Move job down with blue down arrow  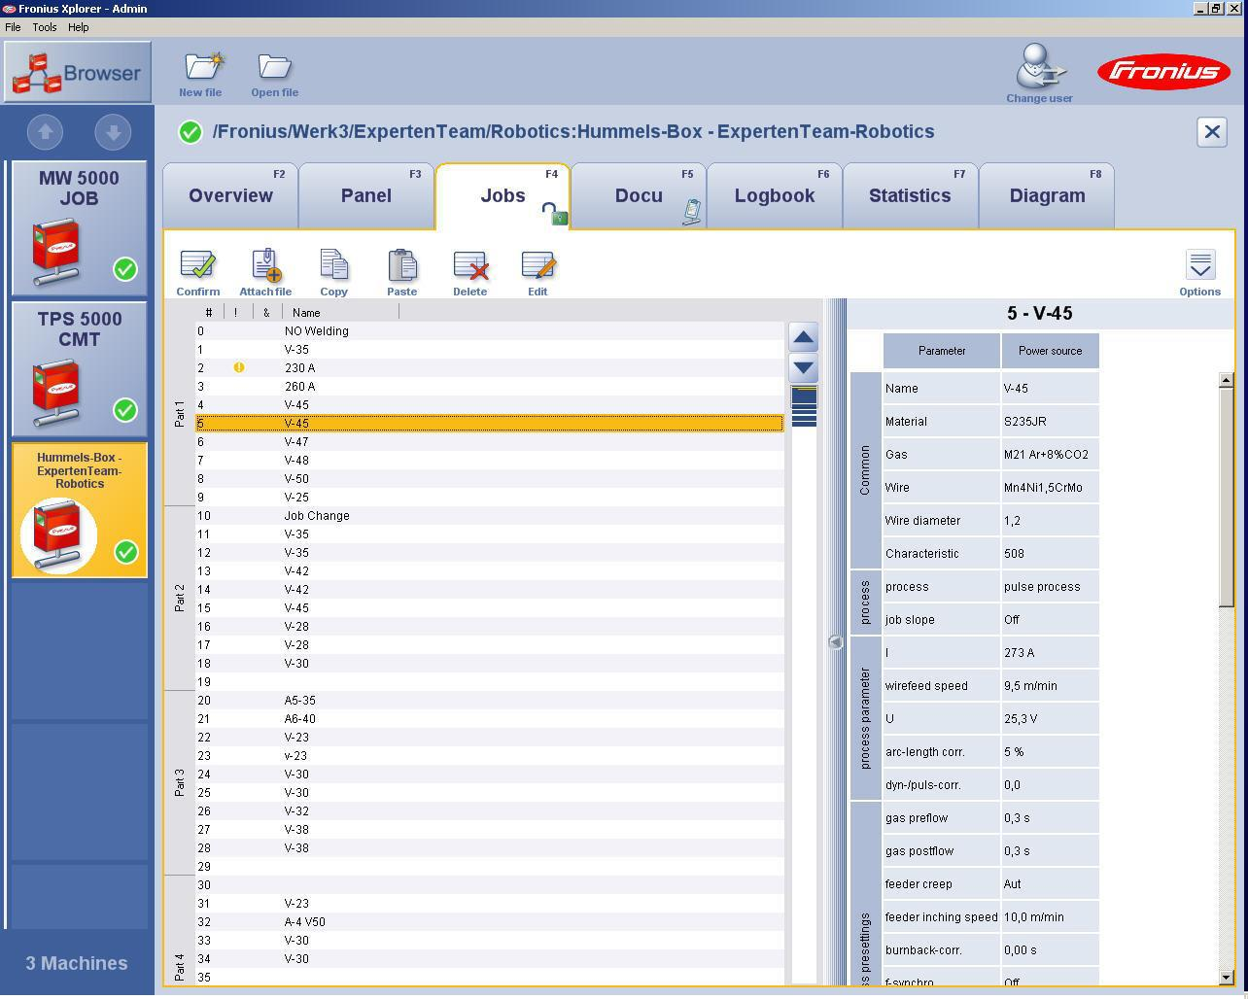803,368
